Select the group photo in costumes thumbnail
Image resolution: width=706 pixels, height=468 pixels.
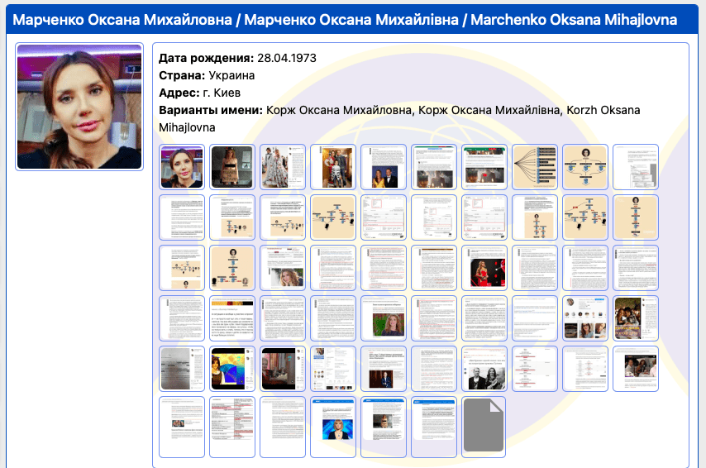coord(333,167)
